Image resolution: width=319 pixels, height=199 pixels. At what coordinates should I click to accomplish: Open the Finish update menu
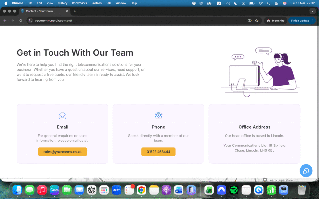[302, 21]
